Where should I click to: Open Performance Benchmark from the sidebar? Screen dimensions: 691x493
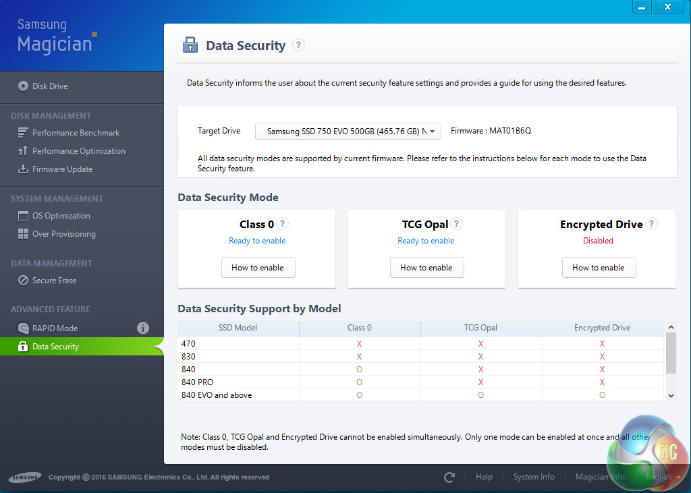pos(76,133)
